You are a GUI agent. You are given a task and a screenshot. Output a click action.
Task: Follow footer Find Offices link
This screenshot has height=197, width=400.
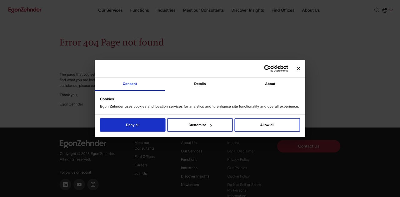click(x=144, y=157)
